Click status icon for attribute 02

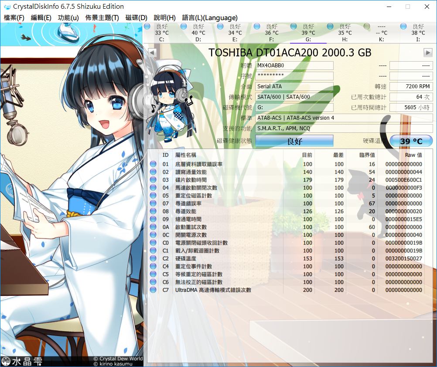point(153,172)
